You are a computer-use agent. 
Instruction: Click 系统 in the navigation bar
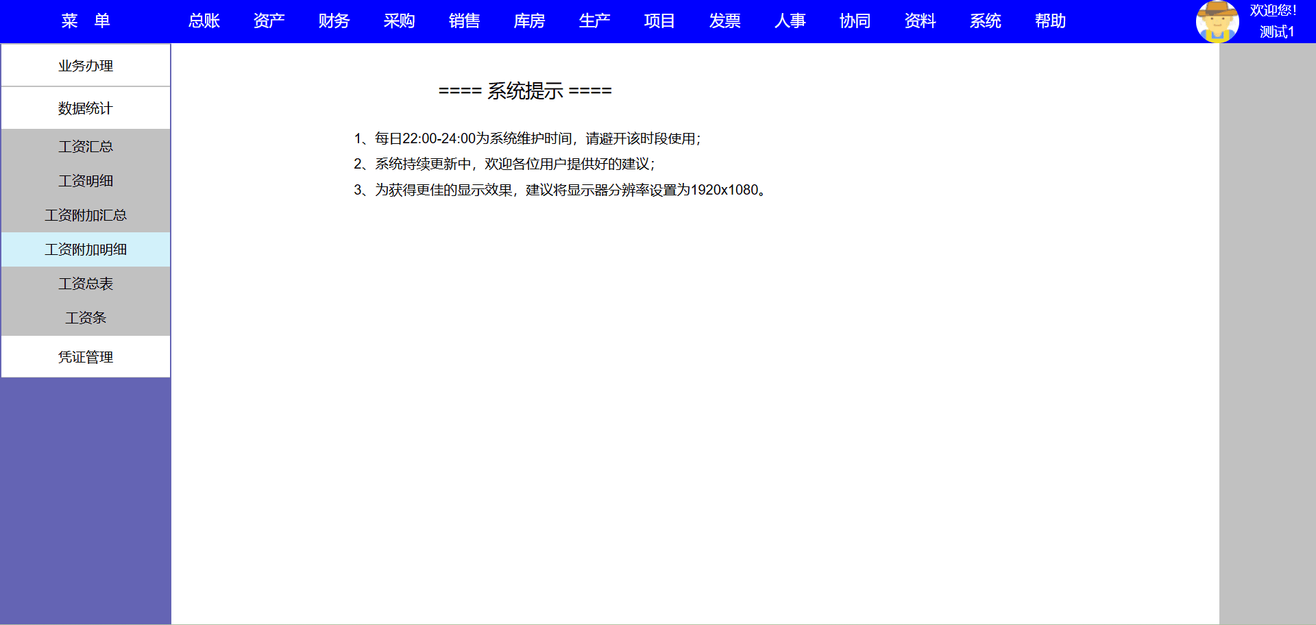coord(985,21)
